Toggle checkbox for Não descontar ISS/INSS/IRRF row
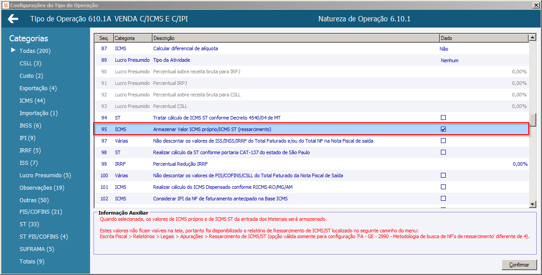 tap(443, 141)
